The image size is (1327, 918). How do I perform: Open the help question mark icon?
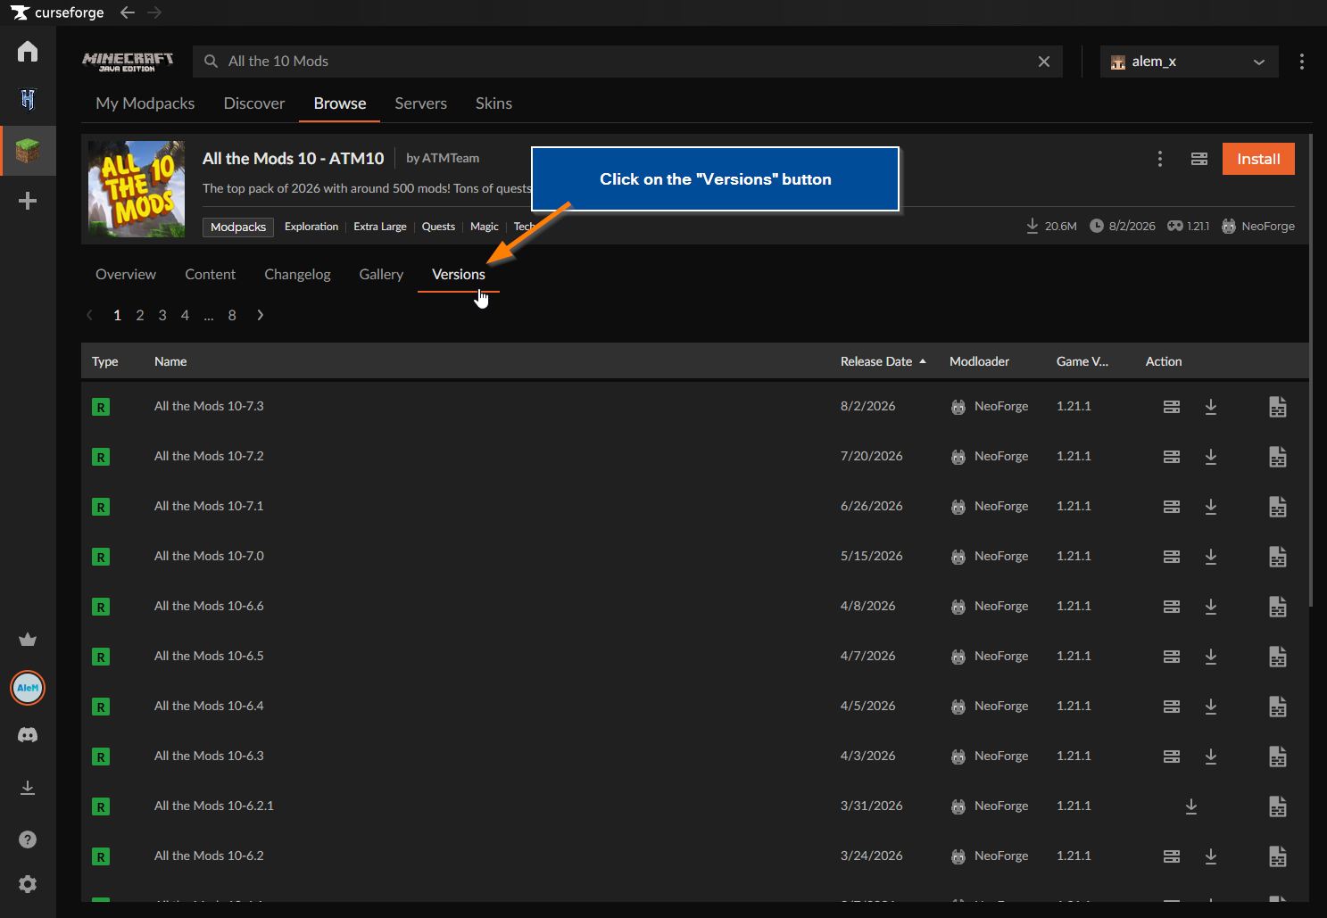coord(28,839)
